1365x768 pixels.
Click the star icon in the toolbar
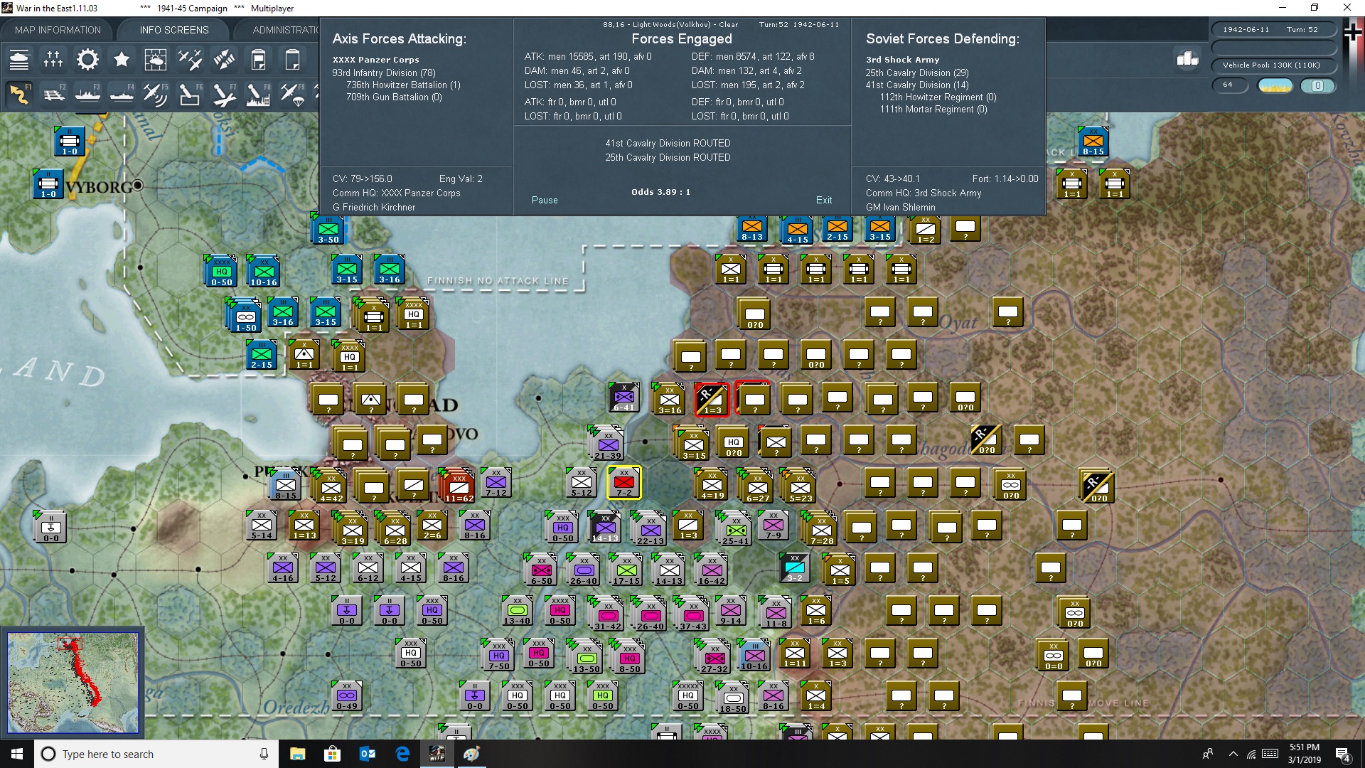[x=122, y=60]
